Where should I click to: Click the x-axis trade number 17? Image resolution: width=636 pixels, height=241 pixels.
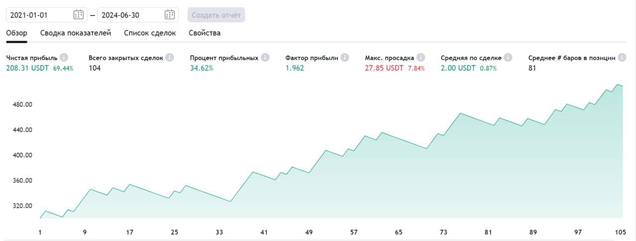point(130,232)
